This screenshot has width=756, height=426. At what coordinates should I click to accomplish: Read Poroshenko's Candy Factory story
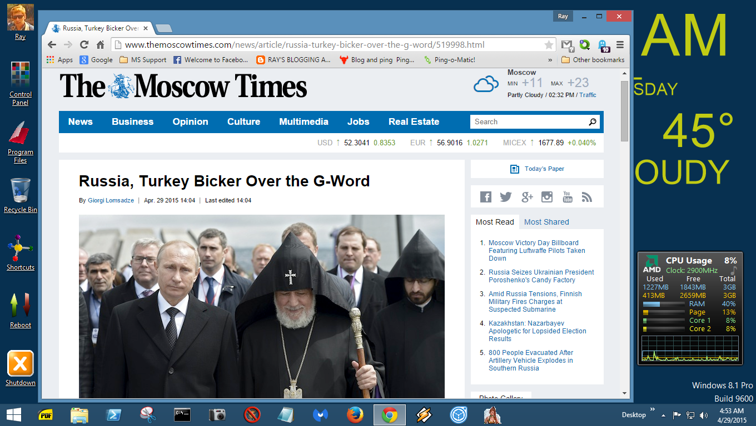[x=541, y=276]
